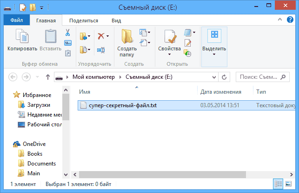Click the Создать папку button

click(127, 43)
